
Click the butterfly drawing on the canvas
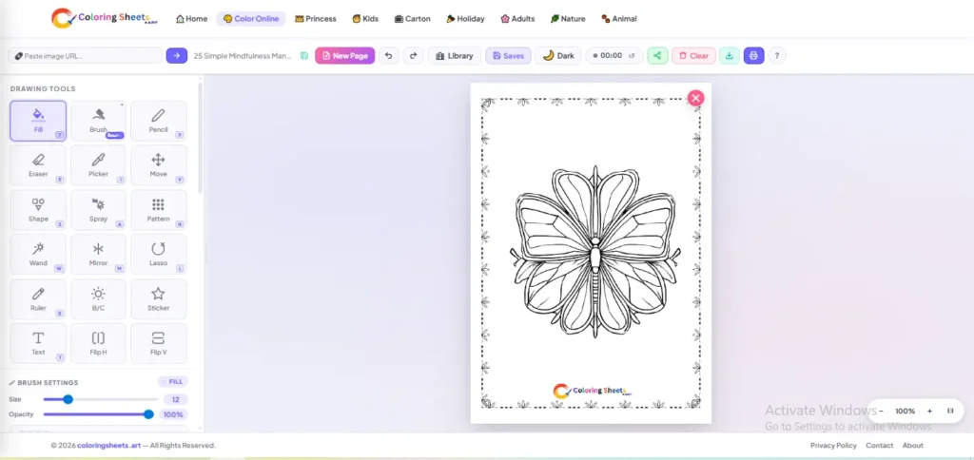(x=595, y=252)
